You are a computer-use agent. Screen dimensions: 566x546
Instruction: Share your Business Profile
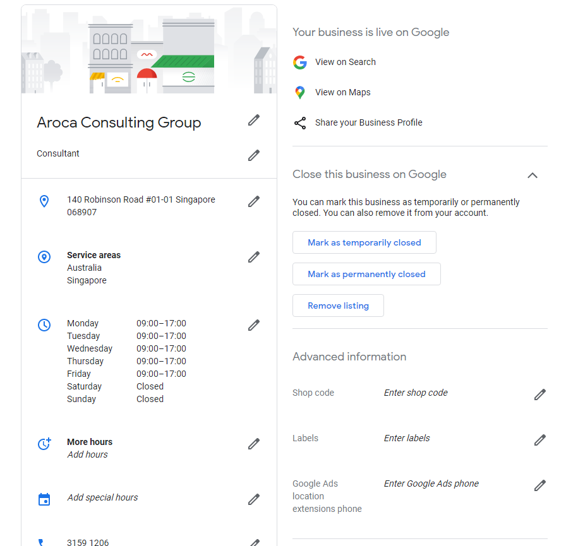(x=368, y=122)
